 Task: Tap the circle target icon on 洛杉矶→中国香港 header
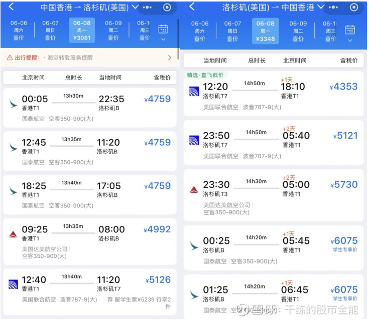click(x=354, y=8)
